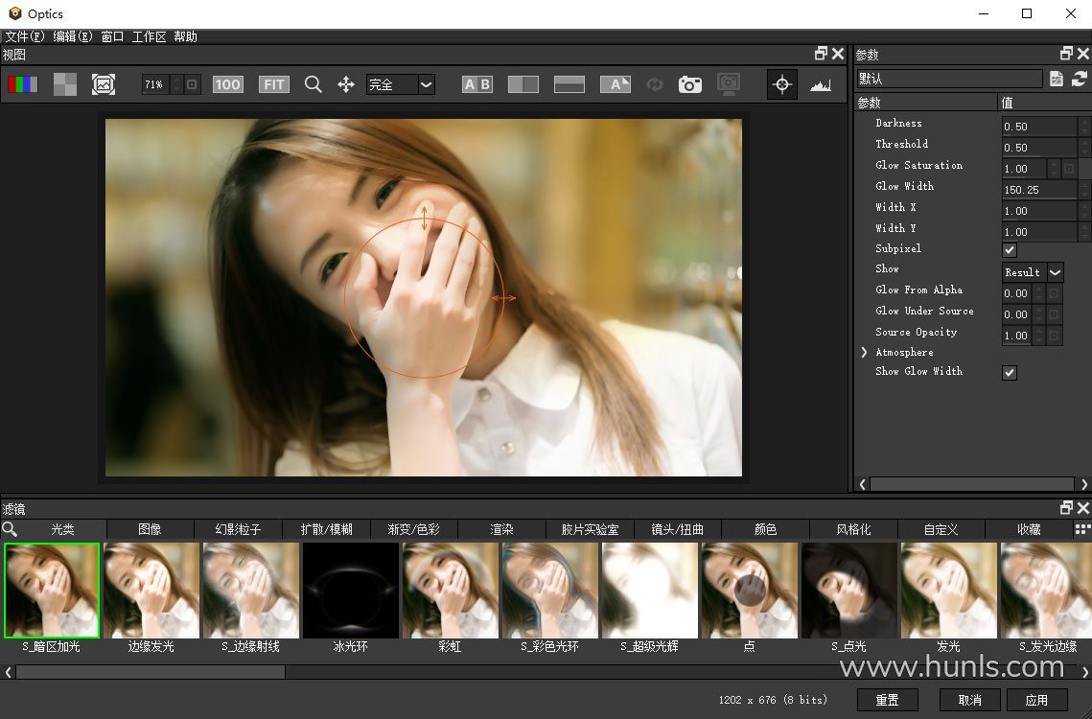Image resolution: width=1092 pixels, height=719 pixels.
Task: Click the RGB channels icon in viewer toolbar
Action: pyautogui.click(x=22, y=84)
